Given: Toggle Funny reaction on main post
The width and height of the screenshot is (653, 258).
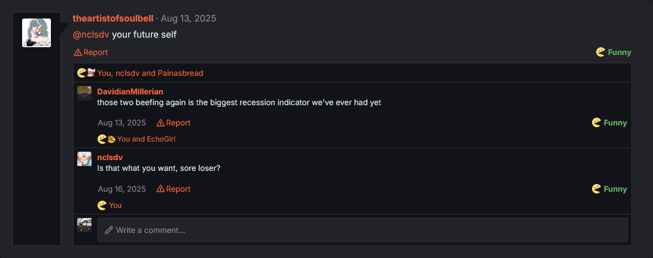Looking at the screenshot, I should [614, 53].
